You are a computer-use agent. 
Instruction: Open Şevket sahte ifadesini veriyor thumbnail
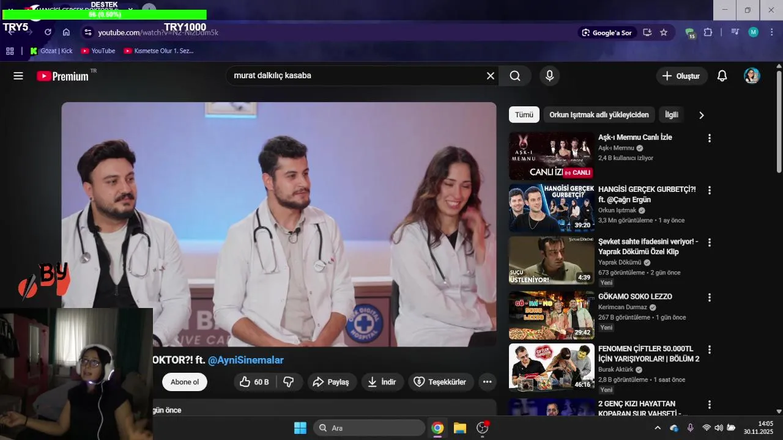pyautogui.click(x=552, y=260)
